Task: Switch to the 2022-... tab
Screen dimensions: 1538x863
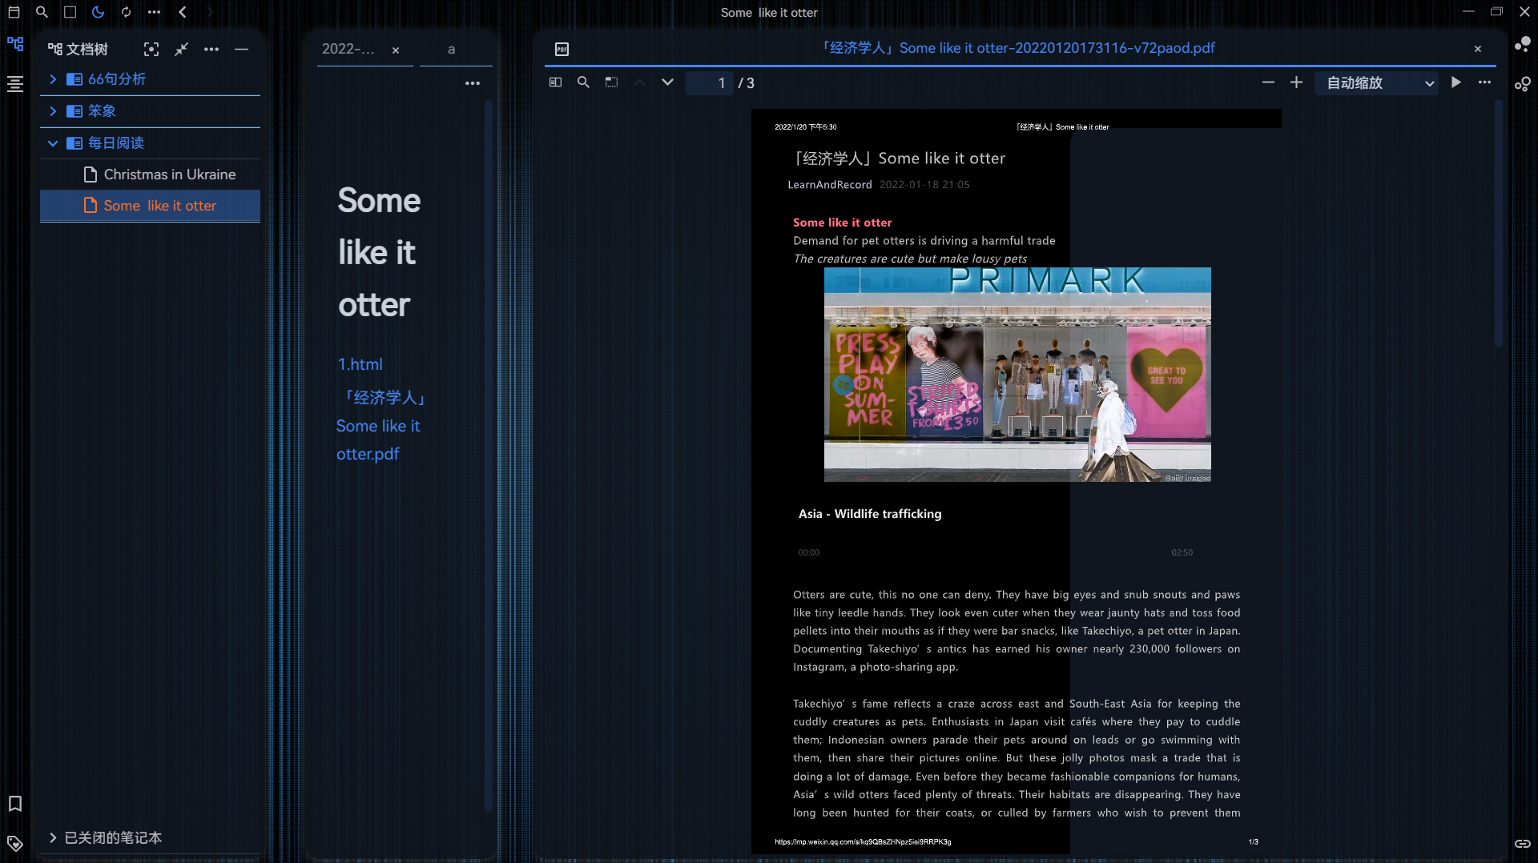Action: tap(348, 50)
